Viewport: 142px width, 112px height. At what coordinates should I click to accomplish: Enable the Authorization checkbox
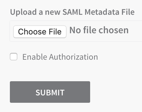[x=14, y=57]
